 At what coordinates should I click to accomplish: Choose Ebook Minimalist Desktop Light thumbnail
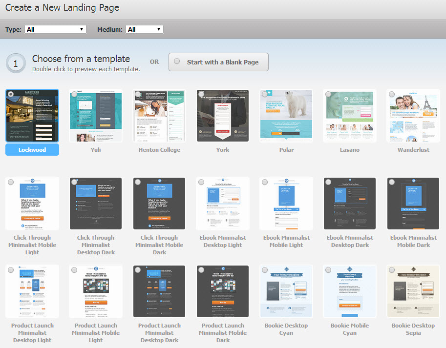[x=223, y=204]
